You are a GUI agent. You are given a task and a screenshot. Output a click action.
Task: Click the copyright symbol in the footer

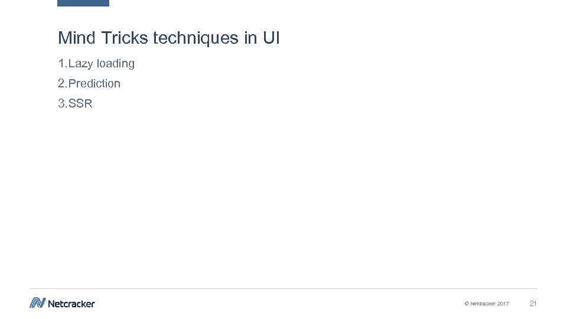pyautogui.click(x=467, y=304)
